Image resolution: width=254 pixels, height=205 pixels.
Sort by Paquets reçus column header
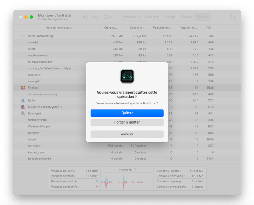(188, 28)
